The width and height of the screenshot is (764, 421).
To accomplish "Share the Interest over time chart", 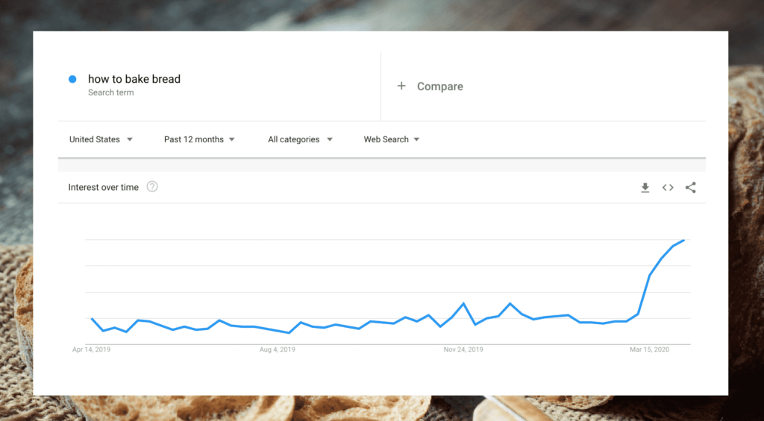I will [690, 187].
